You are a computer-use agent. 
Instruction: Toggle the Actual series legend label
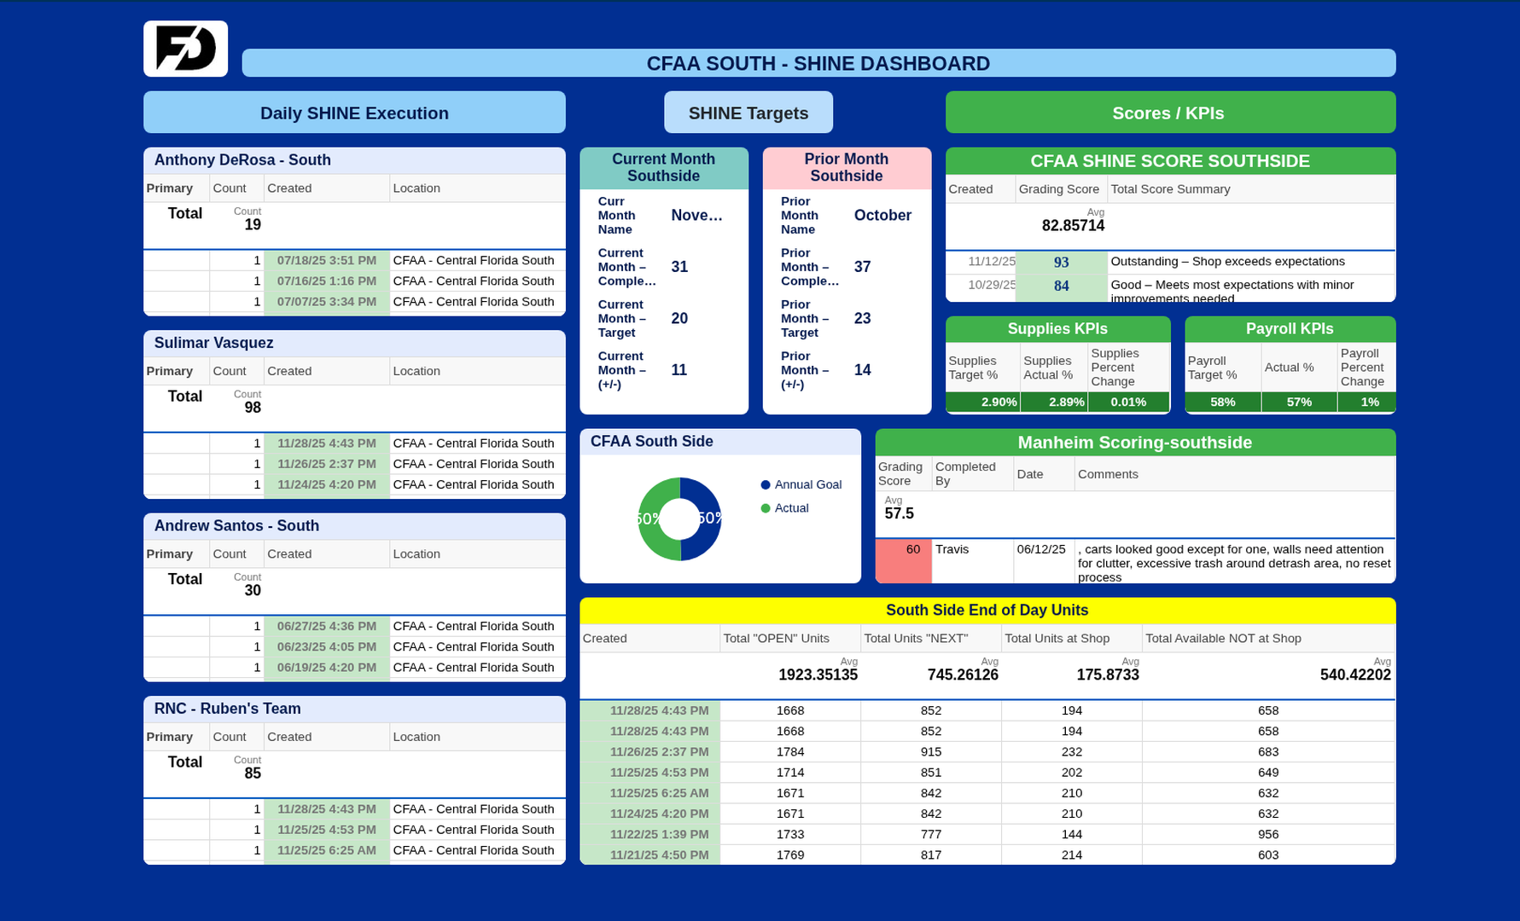791,508
